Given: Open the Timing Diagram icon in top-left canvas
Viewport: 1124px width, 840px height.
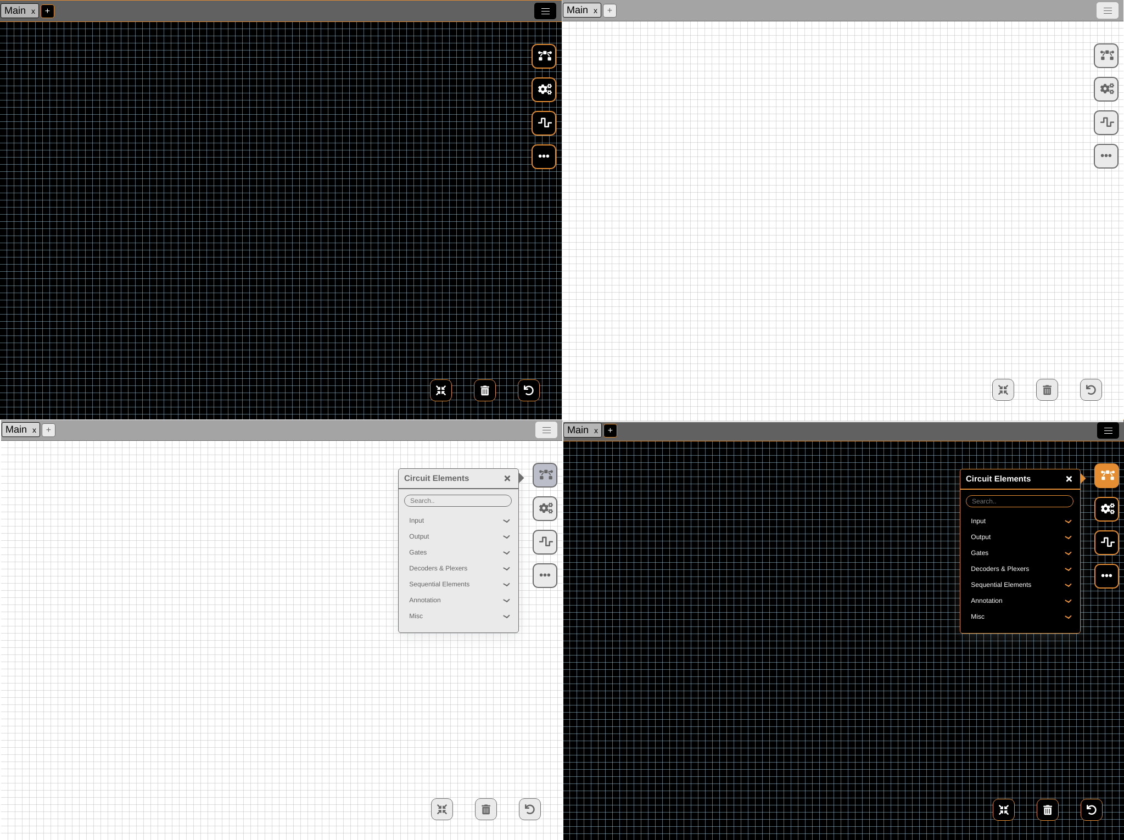Looking at the screenshot, I should pos(544,123).
